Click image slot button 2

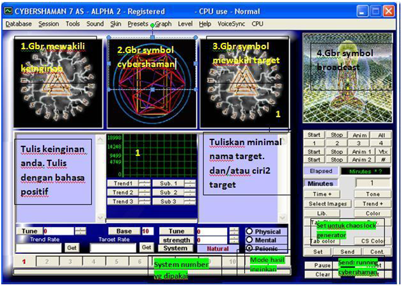pos(336,143)
